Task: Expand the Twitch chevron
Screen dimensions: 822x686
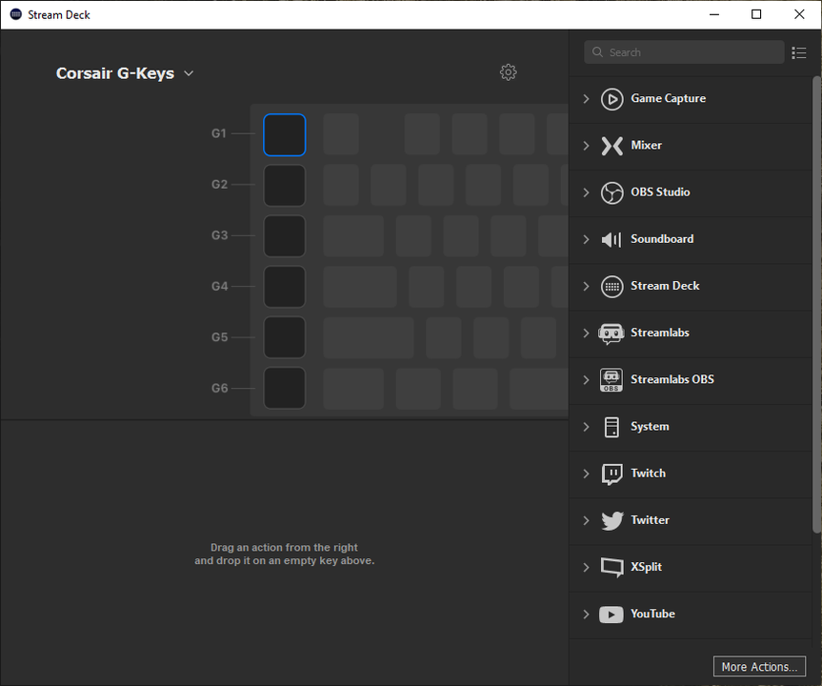Action: coord(586,474)
